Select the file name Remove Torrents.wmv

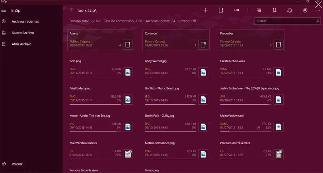(84, 170)
